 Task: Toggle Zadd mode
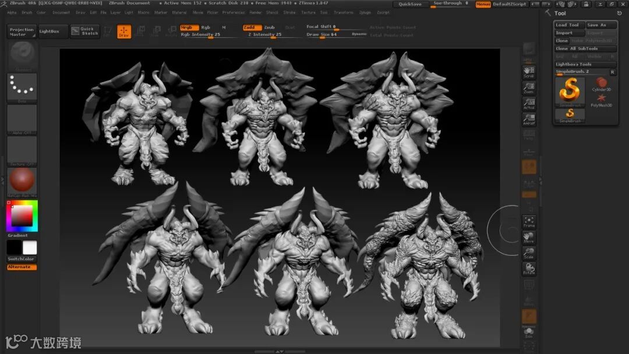[252, 27]
